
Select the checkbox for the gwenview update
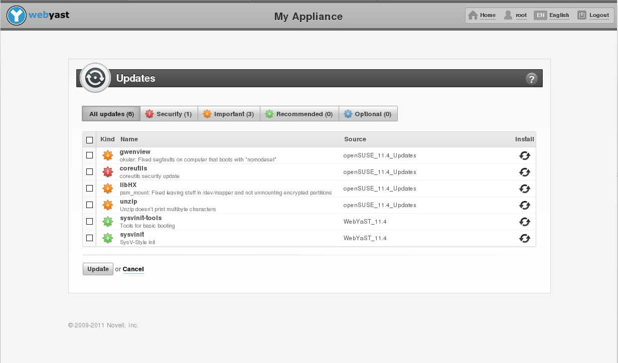pos(89,155)
